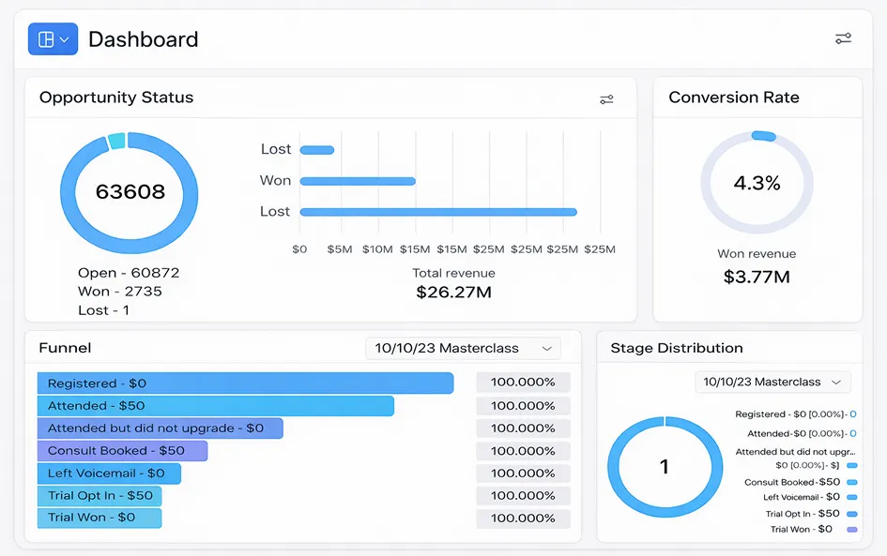Image resolution: width=887 pixels, height=556 pixels.
Task: Click the Open - 60872 status label
Action: tap(129, 273)
